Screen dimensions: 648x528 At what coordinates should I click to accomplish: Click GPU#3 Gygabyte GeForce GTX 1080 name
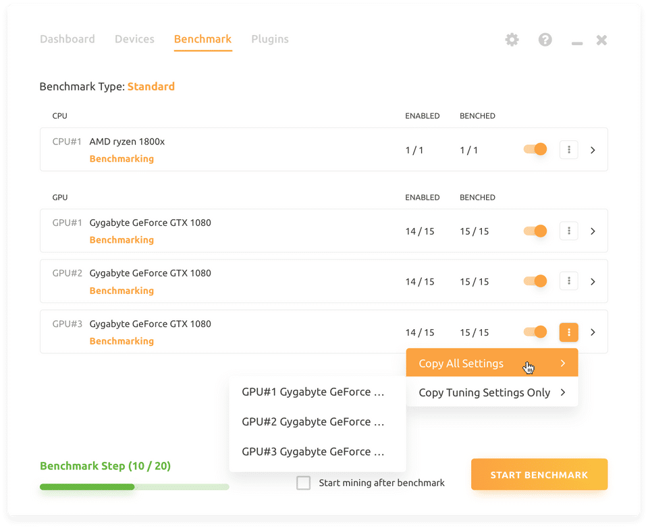pos(150,324)
